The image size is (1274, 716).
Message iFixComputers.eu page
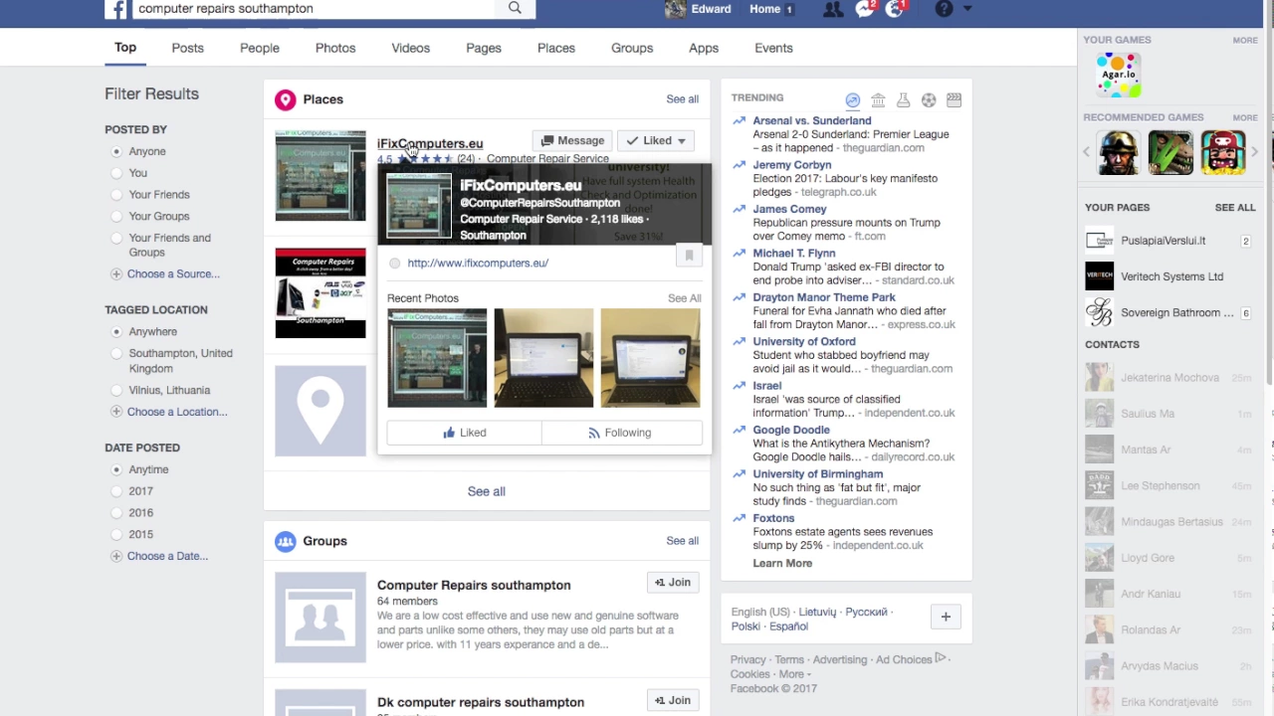pyautogui.click(x=571, y=140)
